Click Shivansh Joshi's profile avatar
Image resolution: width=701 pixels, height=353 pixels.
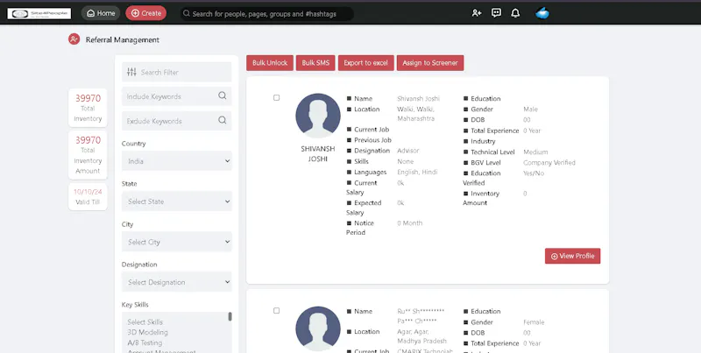(318, 116)
